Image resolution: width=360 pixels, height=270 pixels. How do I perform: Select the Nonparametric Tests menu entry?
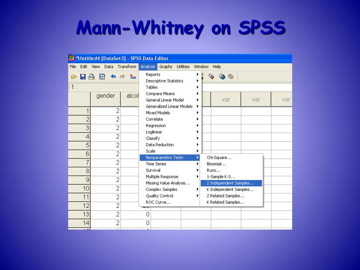pyautogui.click(x=170, y=157)
